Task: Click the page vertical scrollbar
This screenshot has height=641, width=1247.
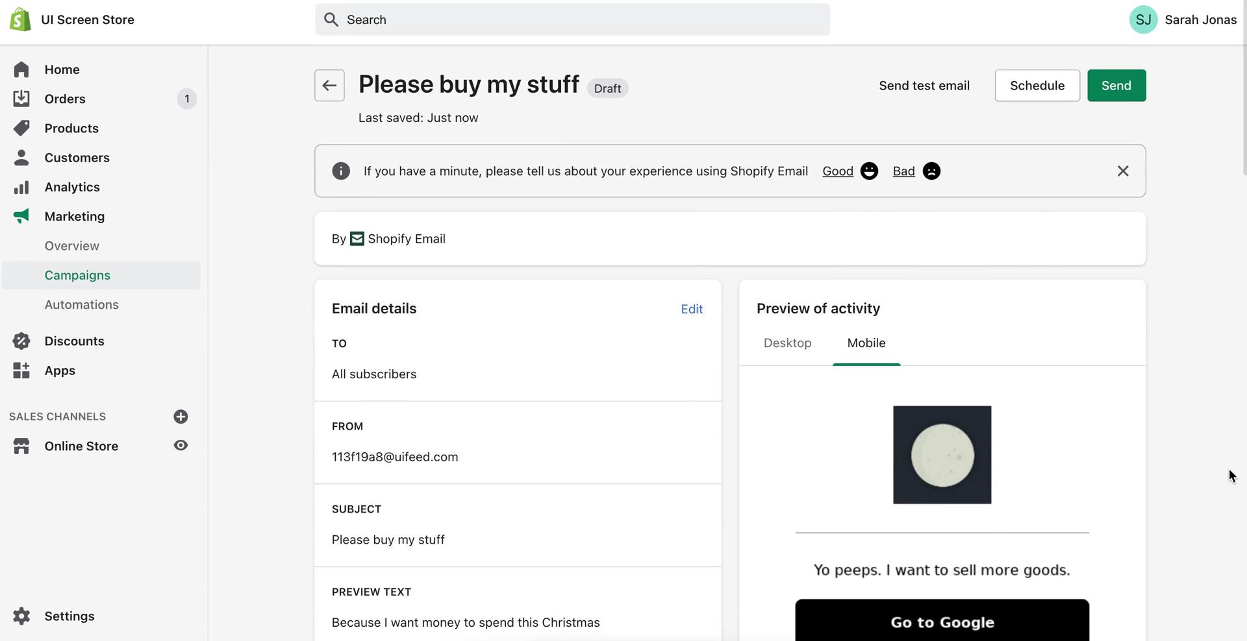Action: coord(1244,88)
